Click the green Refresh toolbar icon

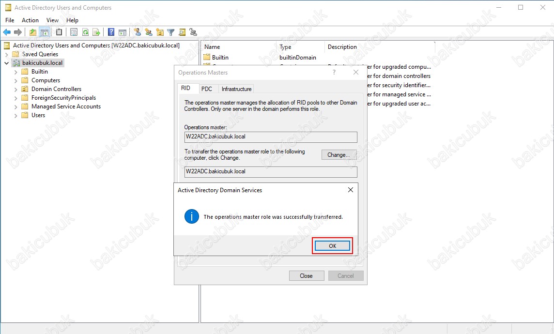(85, 32)
